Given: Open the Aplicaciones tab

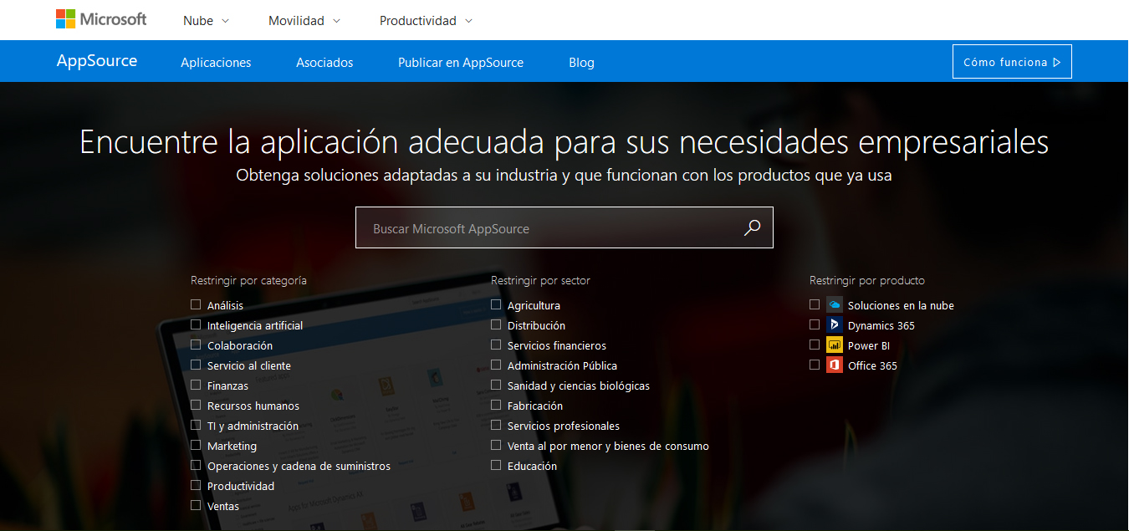Looking at the screenshot, I should pyautogui.click(x=216, y=62).
